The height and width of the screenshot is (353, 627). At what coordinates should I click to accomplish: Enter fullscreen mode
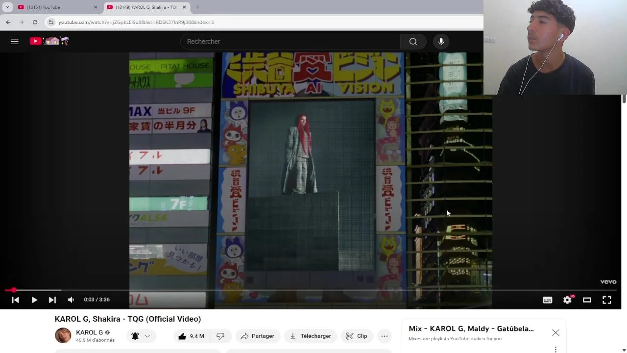606,300
